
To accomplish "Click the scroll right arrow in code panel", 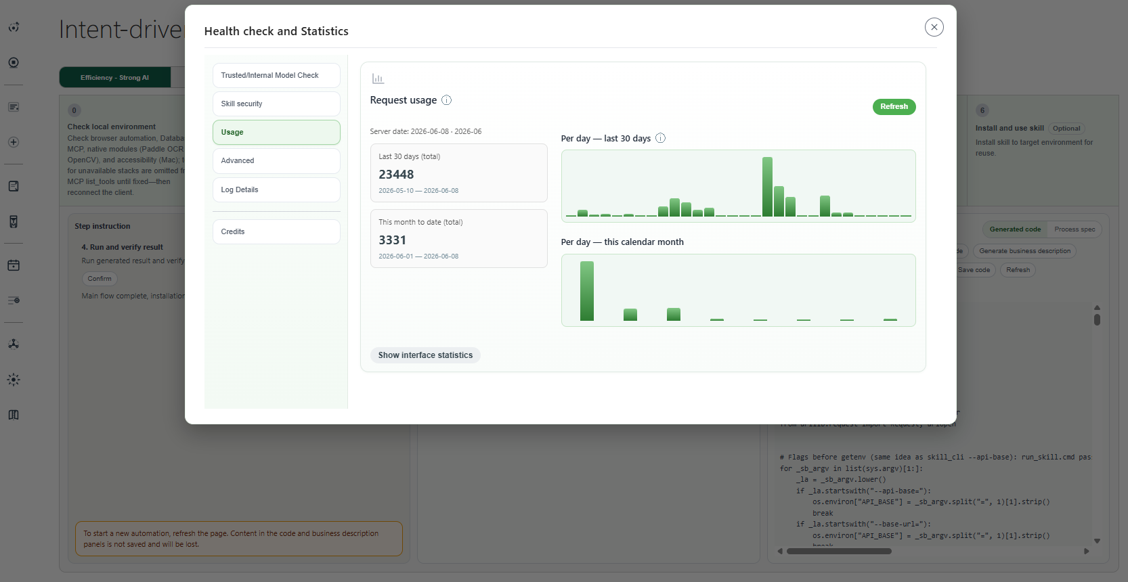I will tap(1087, 551).
